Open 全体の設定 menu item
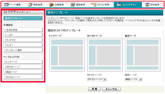The image size is (165, 94). click(23, 30)
